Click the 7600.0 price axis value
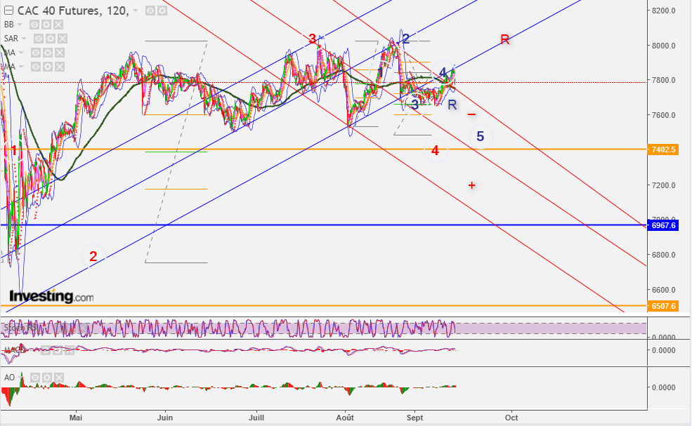The image size is (692, 426). pos(664,115)
